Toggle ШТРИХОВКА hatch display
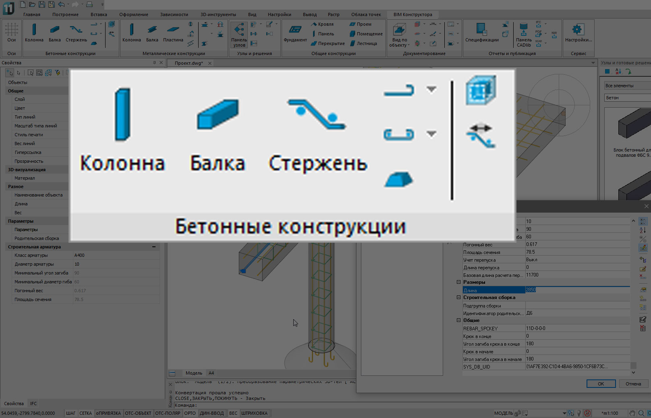The image size is (651, 418). click(x=254, y=413)
